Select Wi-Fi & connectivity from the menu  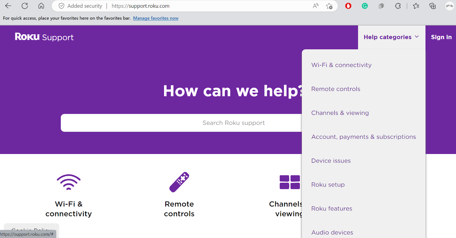[341, 65]
